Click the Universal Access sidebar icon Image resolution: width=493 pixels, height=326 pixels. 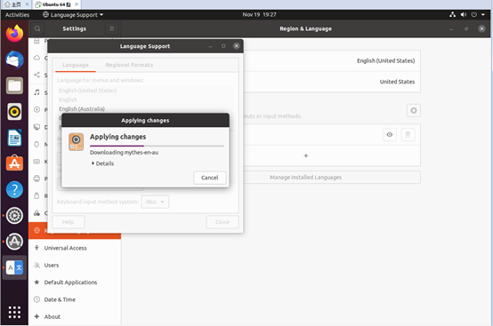(x=36, y=248)
